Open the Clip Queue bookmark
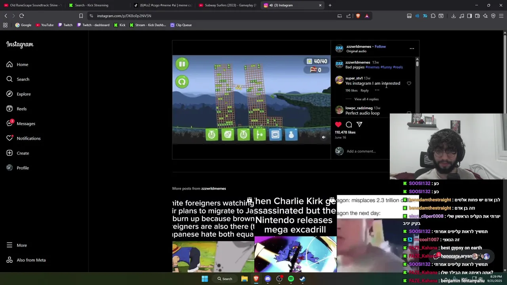Screen dimensions: 507x285 click(x=181, y=25)
